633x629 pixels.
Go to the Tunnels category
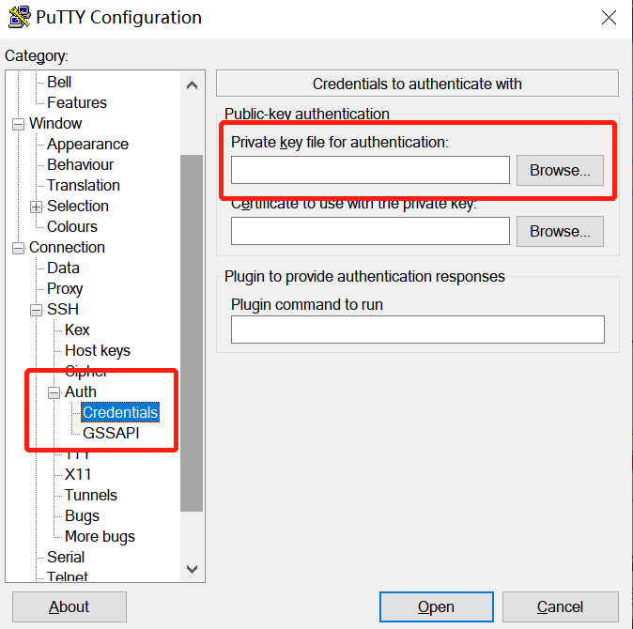(91, 496)
